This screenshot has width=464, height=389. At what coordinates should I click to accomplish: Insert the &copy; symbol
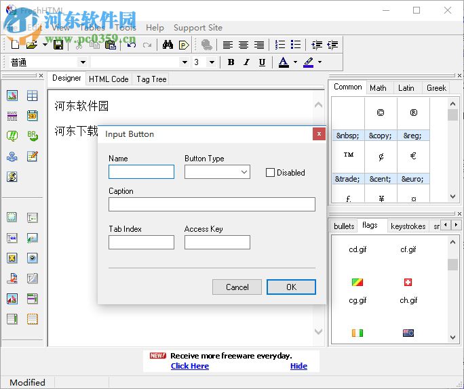click(381, 136)
